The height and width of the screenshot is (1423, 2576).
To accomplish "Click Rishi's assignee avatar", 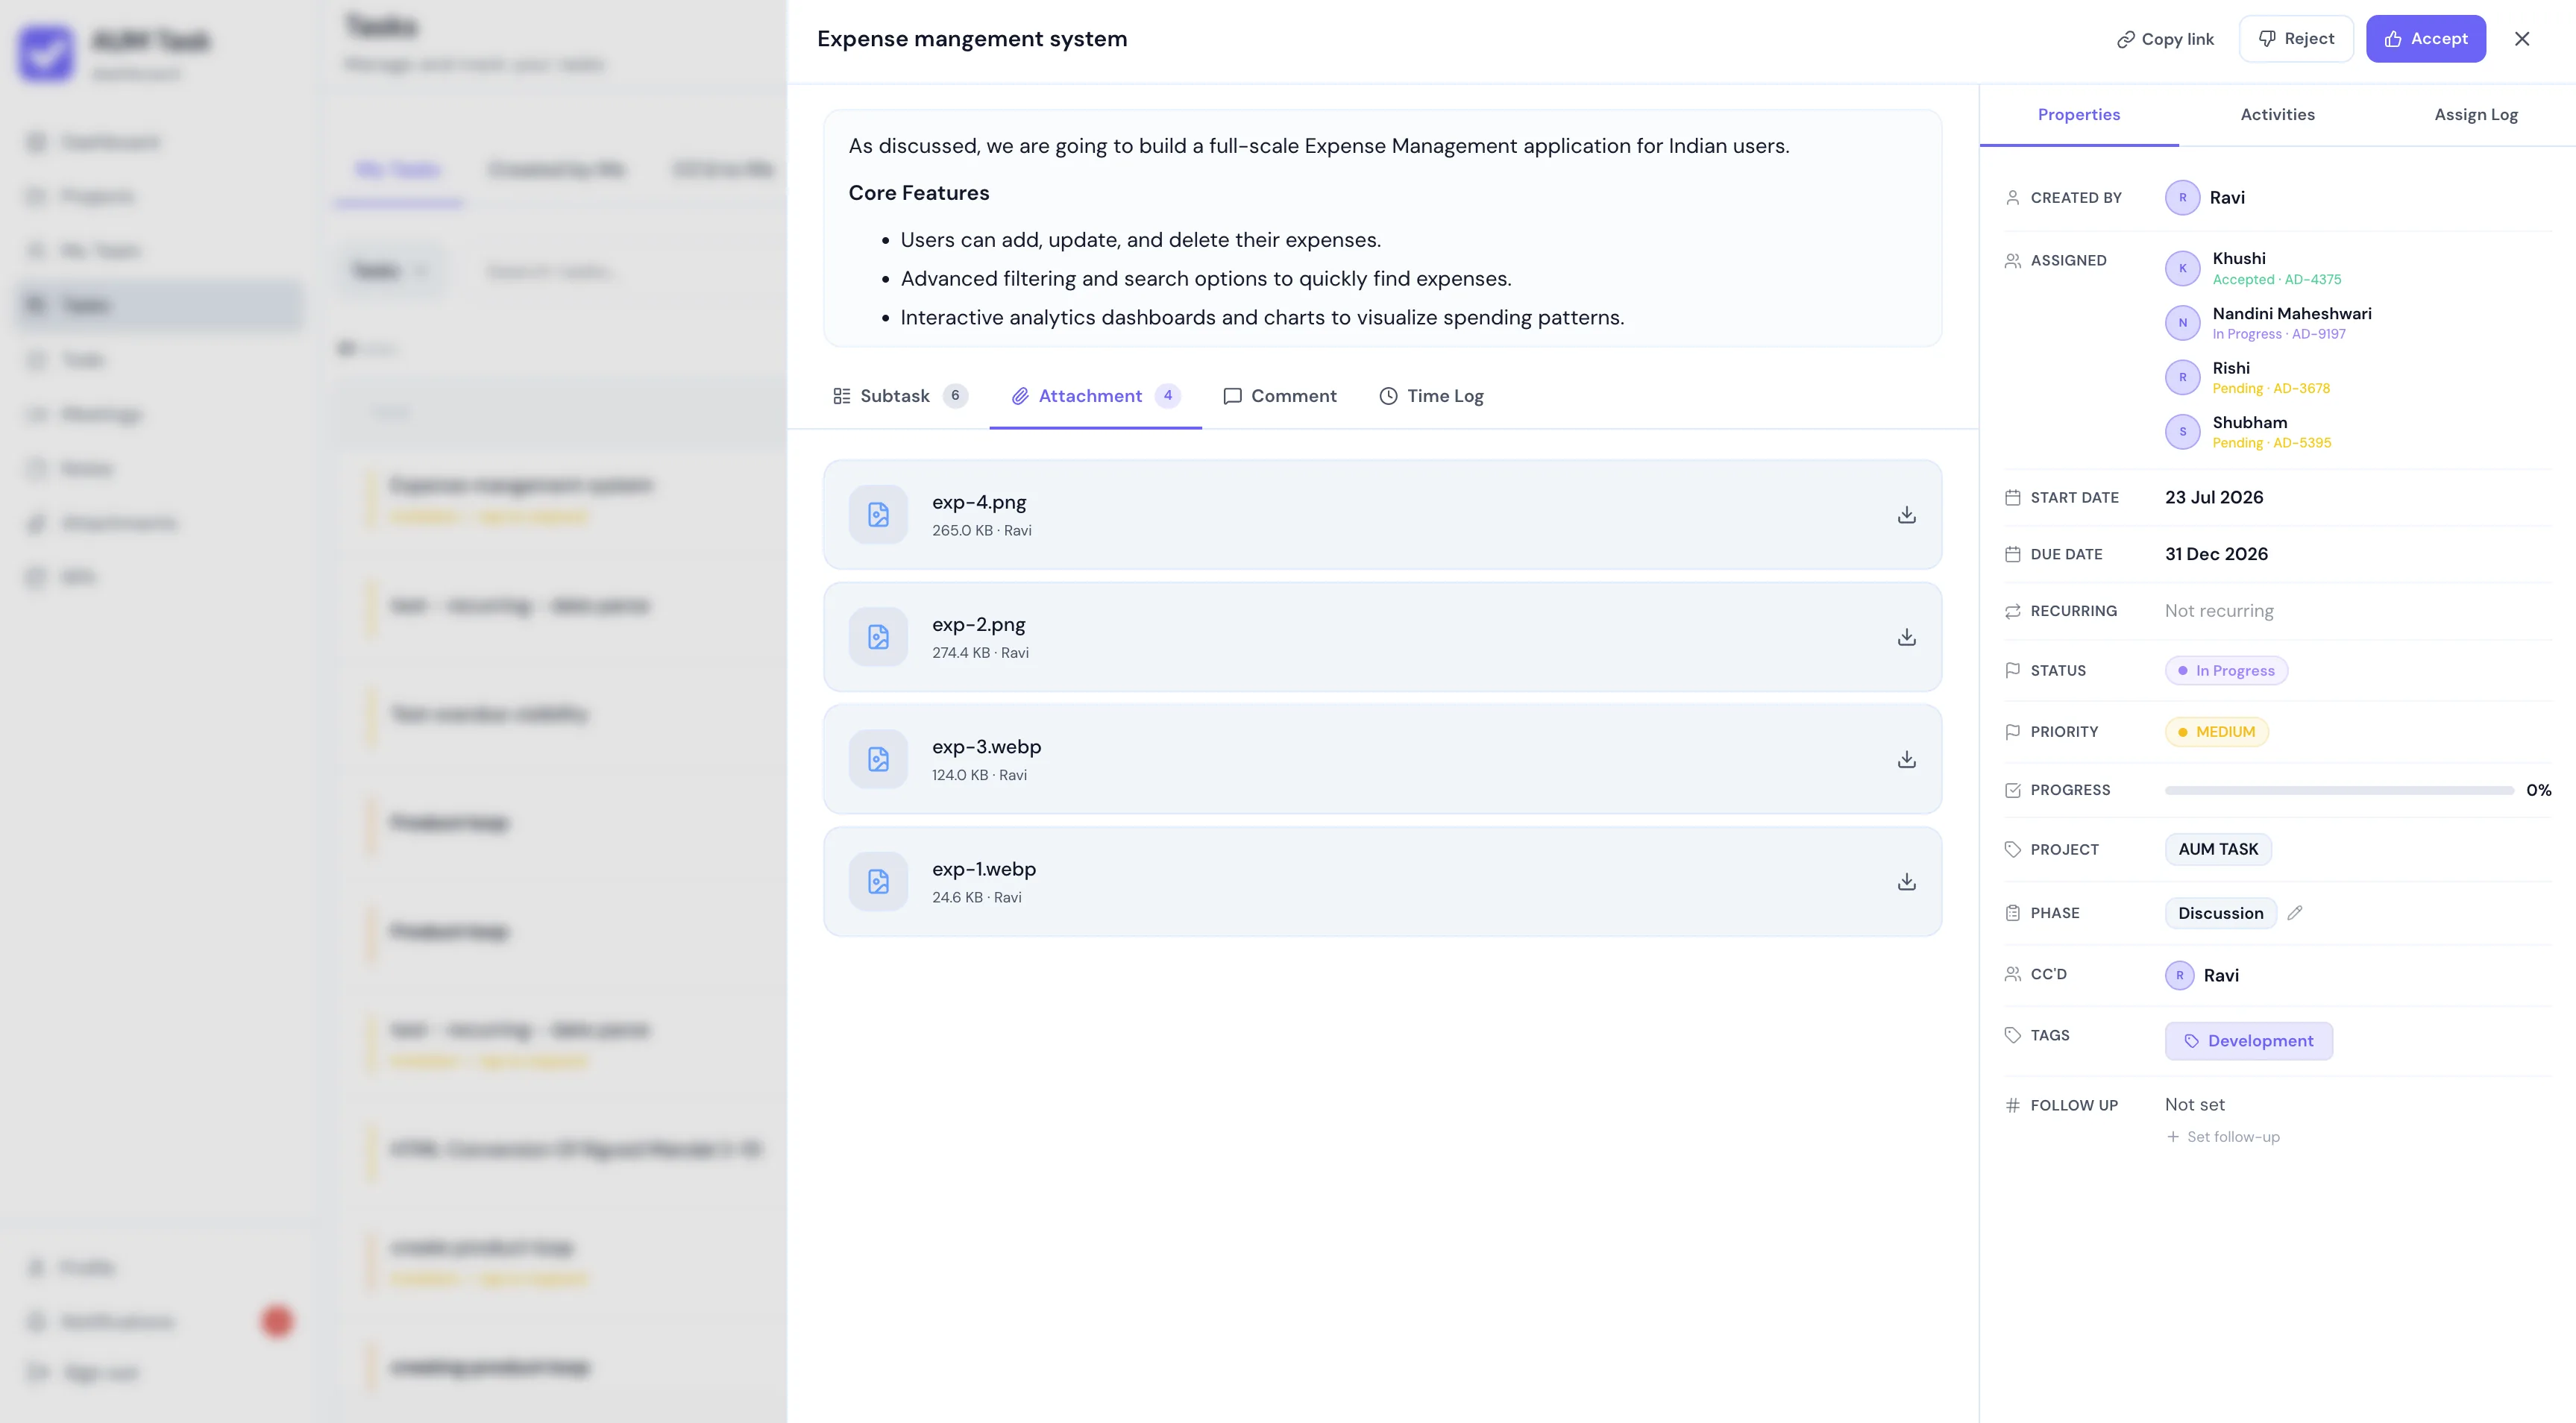I will click(2182, 377).
